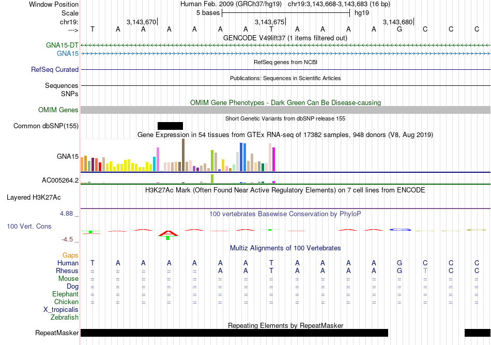Click the Window Position coordinates text
Image resolution: width=491 pixels, height=345 pixels.
pyautogui.click(x=339, y=4)
